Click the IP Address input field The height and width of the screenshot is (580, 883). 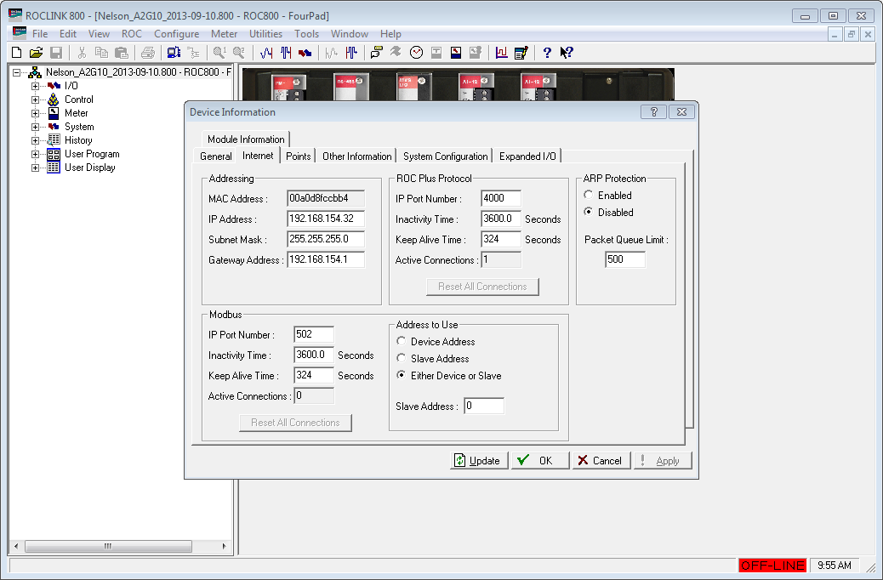326,219
